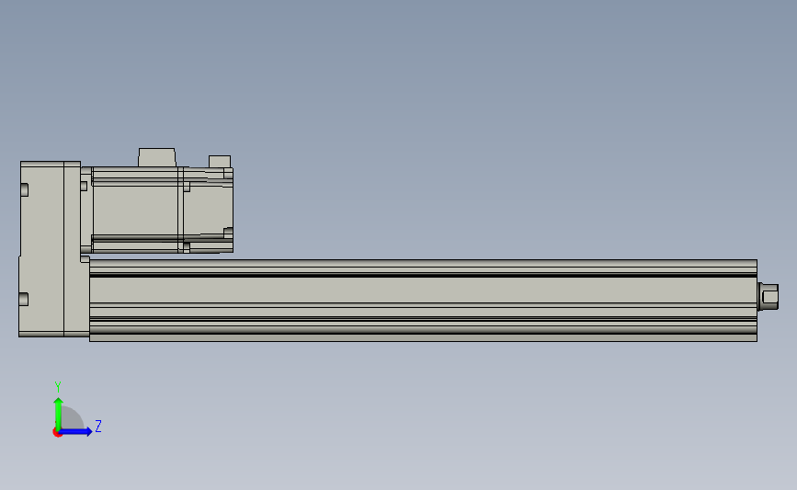Select the small connector at the motor rear top

tap(220, 162)
